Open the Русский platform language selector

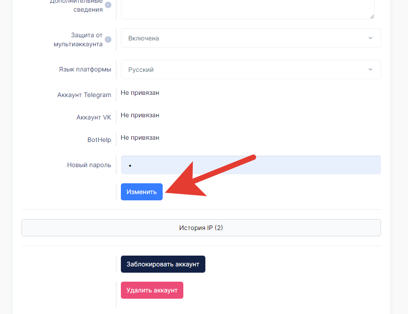[250, 70]
